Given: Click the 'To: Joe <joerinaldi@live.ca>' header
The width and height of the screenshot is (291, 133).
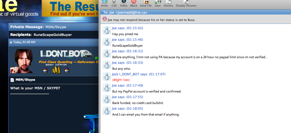Looking at the screenshot, I should tap(125, 13).
